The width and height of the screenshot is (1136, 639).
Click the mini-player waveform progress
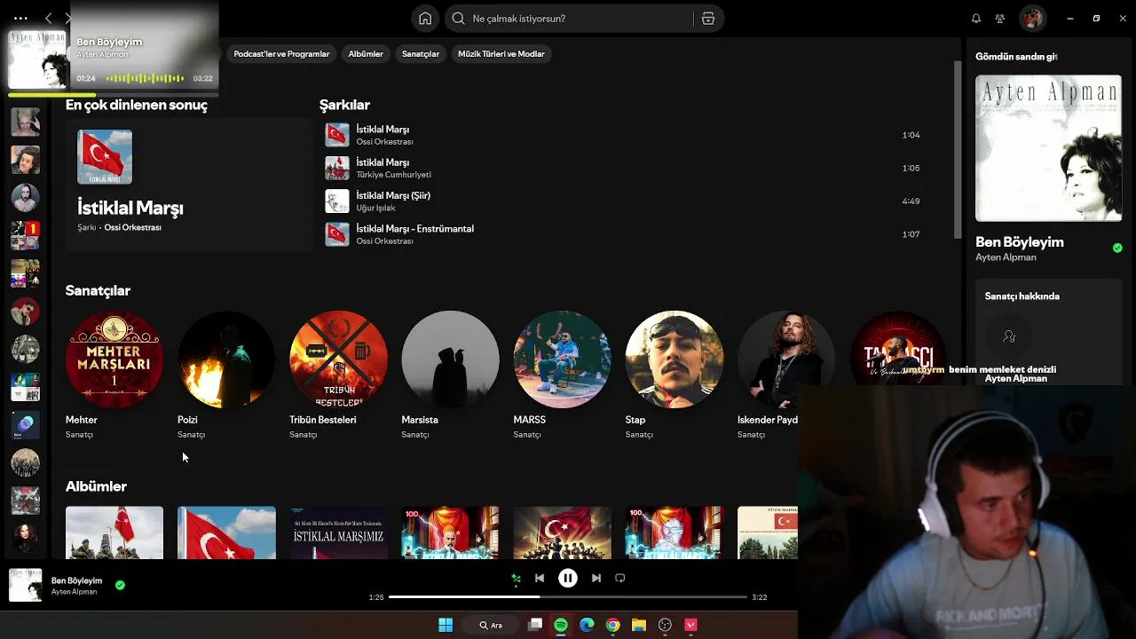145,78
